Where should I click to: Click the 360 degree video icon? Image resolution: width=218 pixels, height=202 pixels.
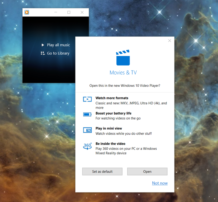87,146
